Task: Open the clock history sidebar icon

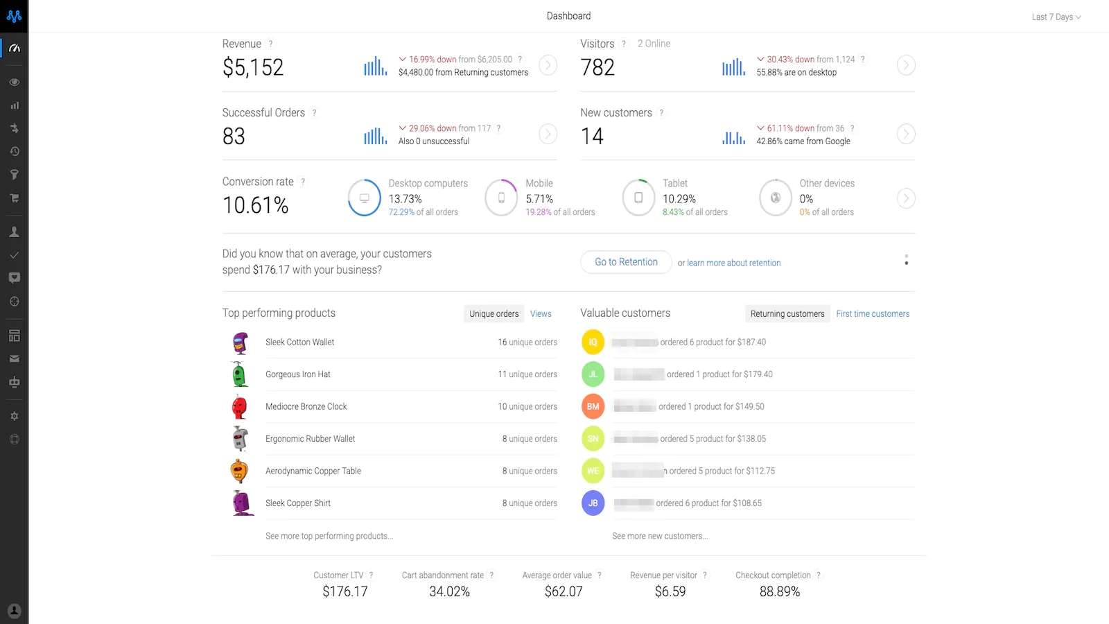Action: (x=14, y=151)
